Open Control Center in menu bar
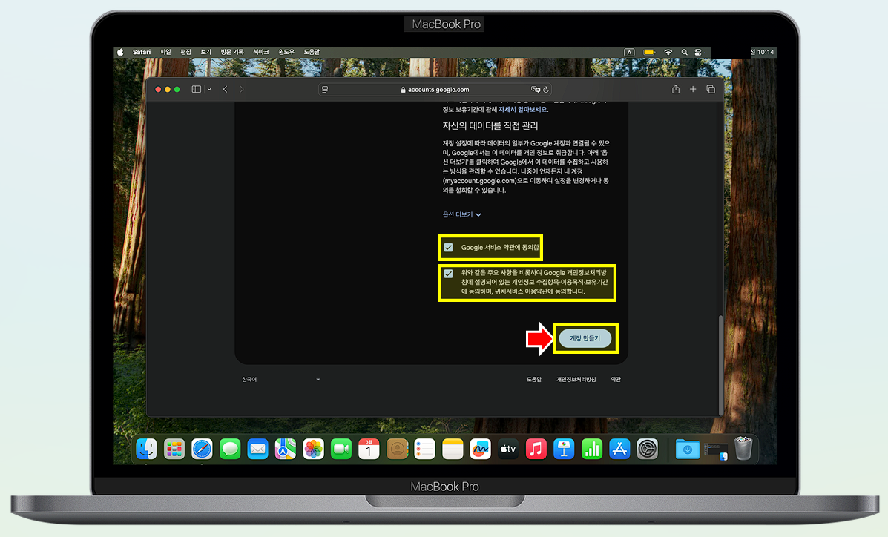 coord(698,52)
